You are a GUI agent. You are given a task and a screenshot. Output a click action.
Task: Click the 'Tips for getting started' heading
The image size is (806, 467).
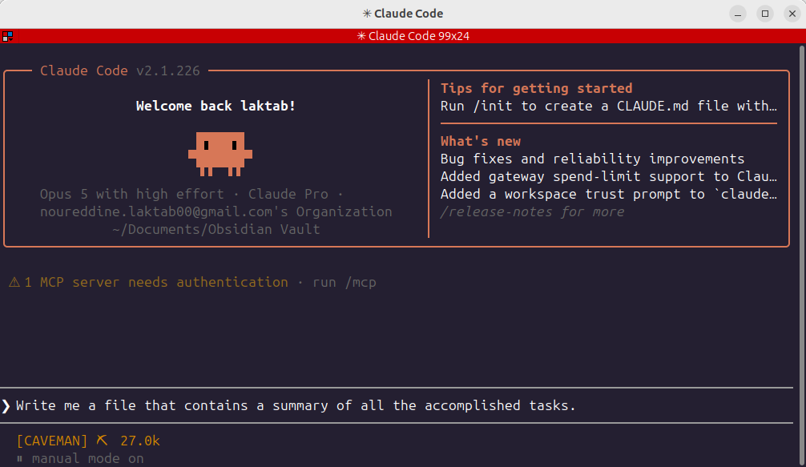tap(536, 88)
